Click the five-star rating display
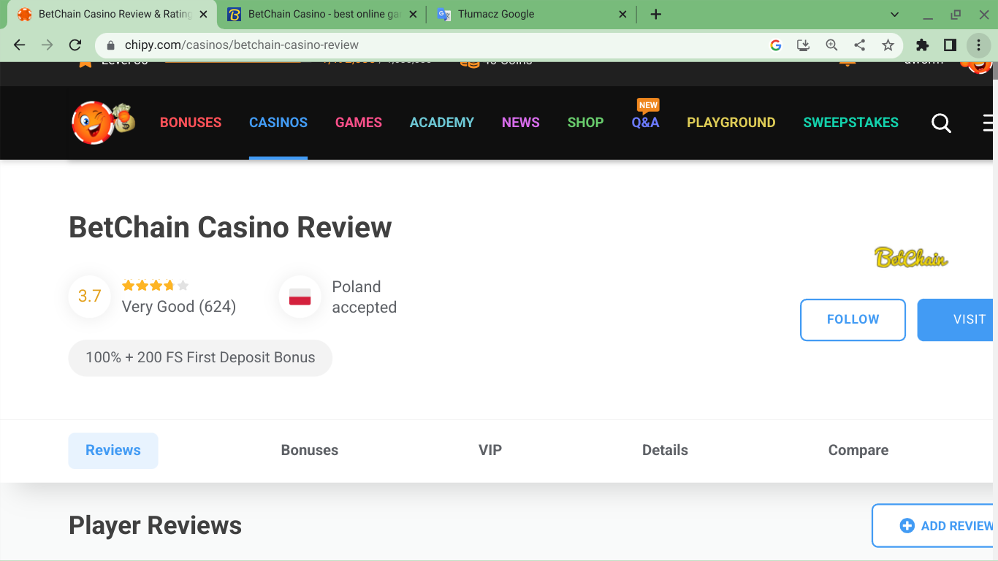 pos(155,286)
